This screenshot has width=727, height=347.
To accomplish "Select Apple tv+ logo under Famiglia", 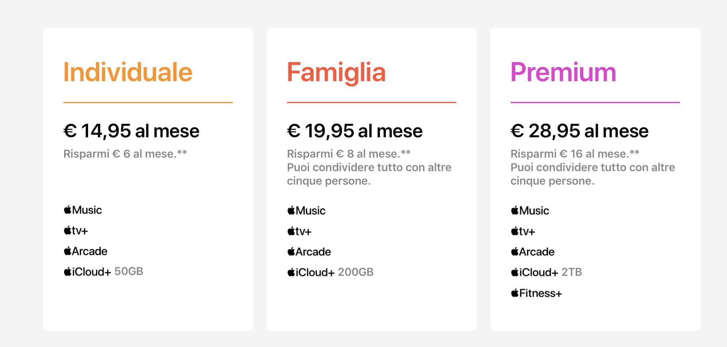I will coord(299,232).
